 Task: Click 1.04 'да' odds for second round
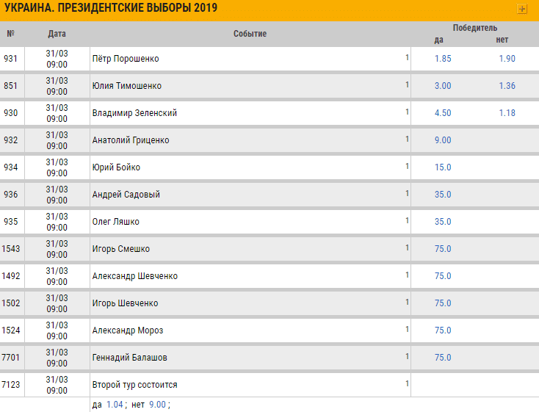point(115,405)
